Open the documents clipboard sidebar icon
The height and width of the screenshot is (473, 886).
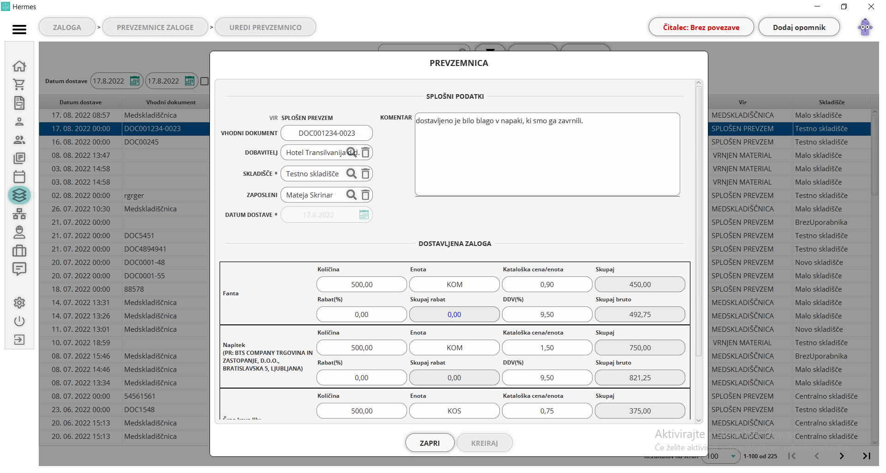[19, 103]
